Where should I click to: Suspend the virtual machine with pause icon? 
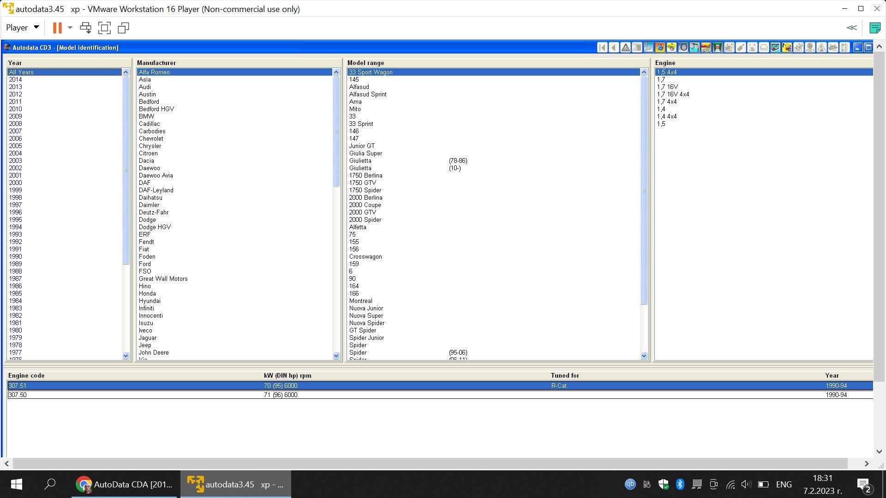click(57, 28)
